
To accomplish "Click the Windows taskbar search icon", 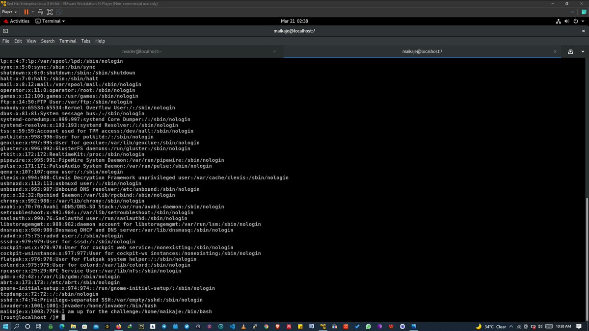I will [17, 326].
